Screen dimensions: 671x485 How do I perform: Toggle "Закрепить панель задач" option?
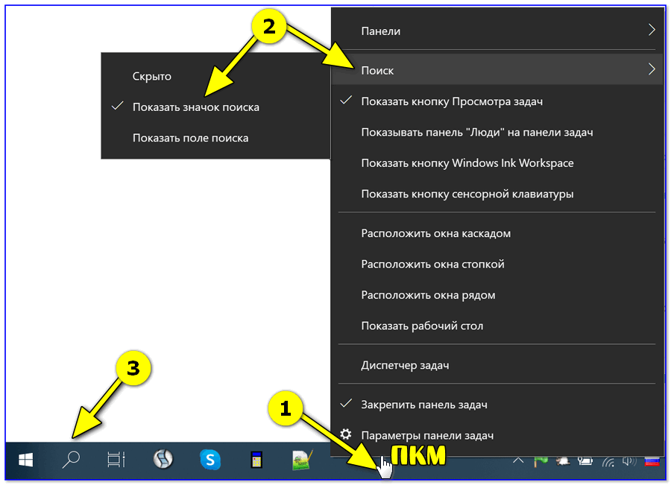[423, 405]
